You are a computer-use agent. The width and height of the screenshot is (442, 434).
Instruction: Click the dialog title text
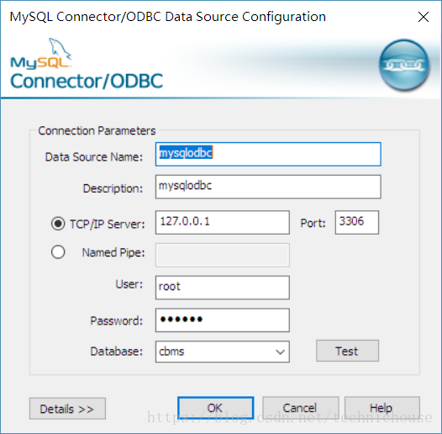168,17
